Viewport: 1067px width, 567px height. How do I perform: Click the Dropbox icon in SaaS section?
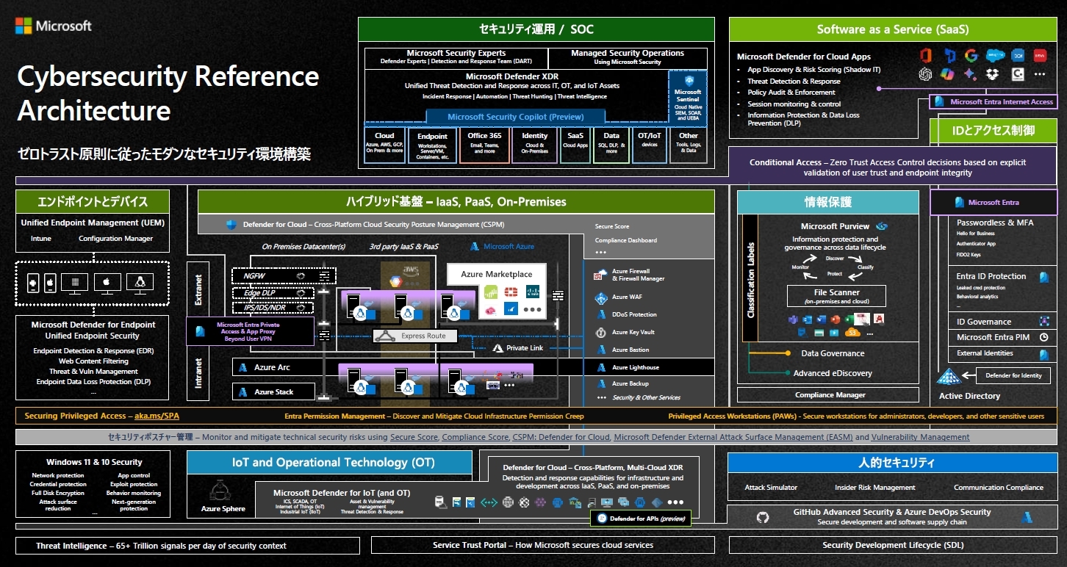[994, 74]
